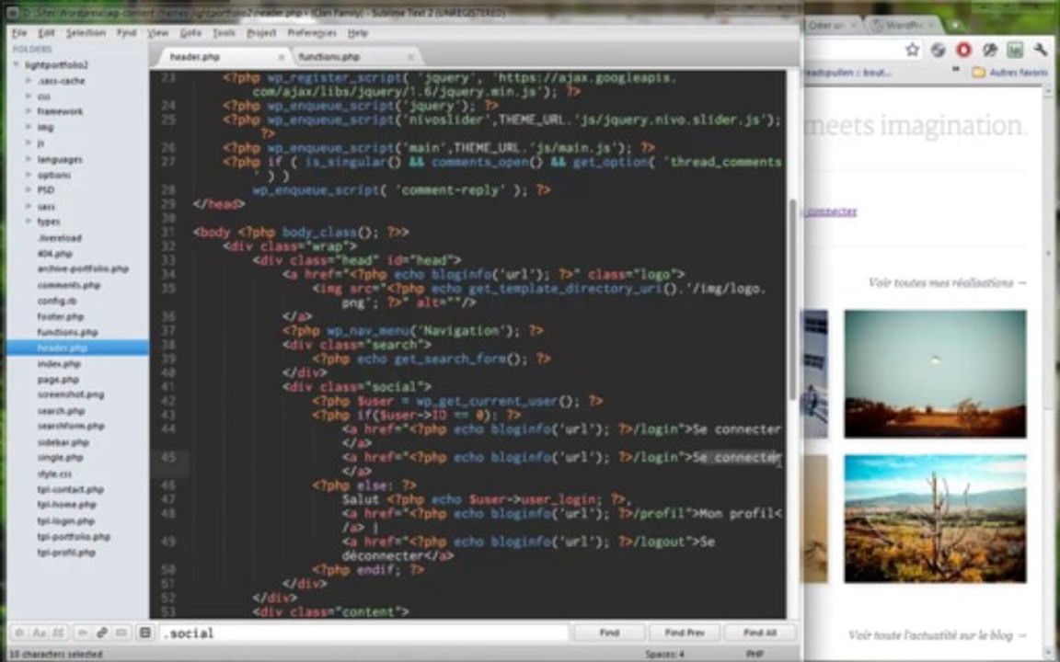Expand the sass folder
The height and width of the screenshot is (662, 1060).
(29, 206)
